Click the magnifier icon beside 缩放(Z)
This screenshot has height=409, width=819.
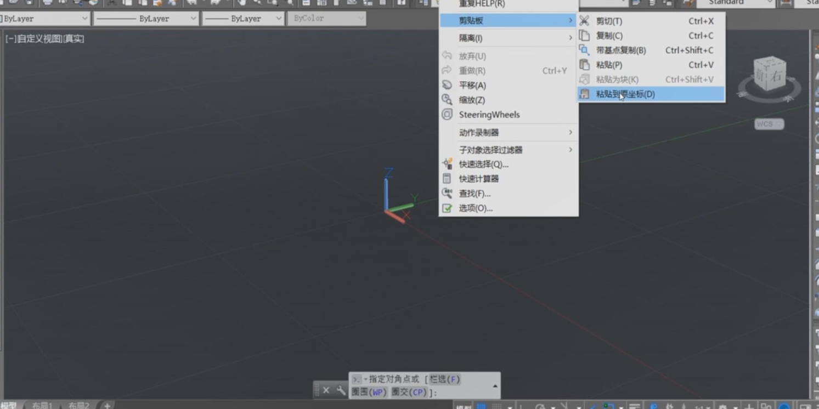447,100
